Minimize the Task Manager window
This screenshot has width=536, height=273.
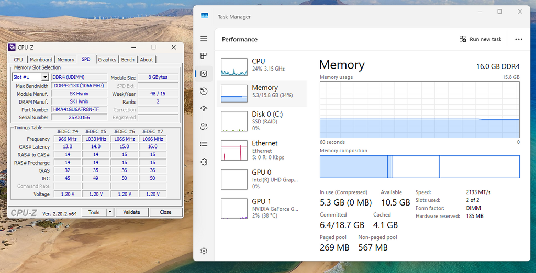[x=480, y=12]
